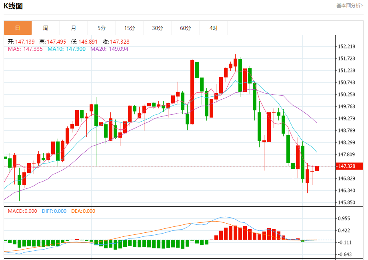
Task: Click the 145.850 price axis label
Action: [346, 202]
